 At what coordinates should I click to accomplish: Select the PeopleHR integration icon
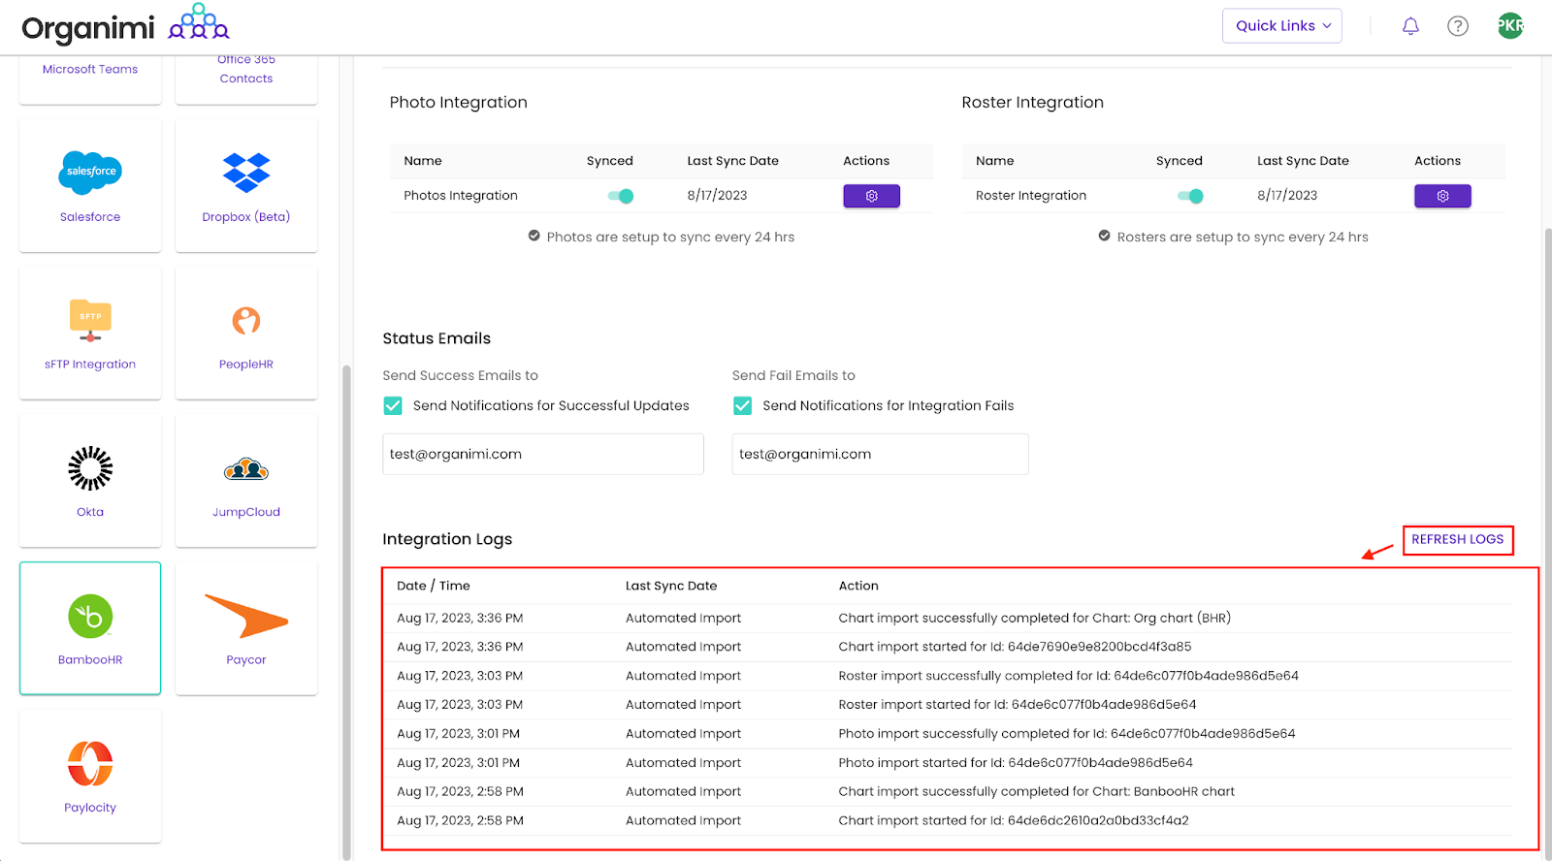click(x=246, y=320)
